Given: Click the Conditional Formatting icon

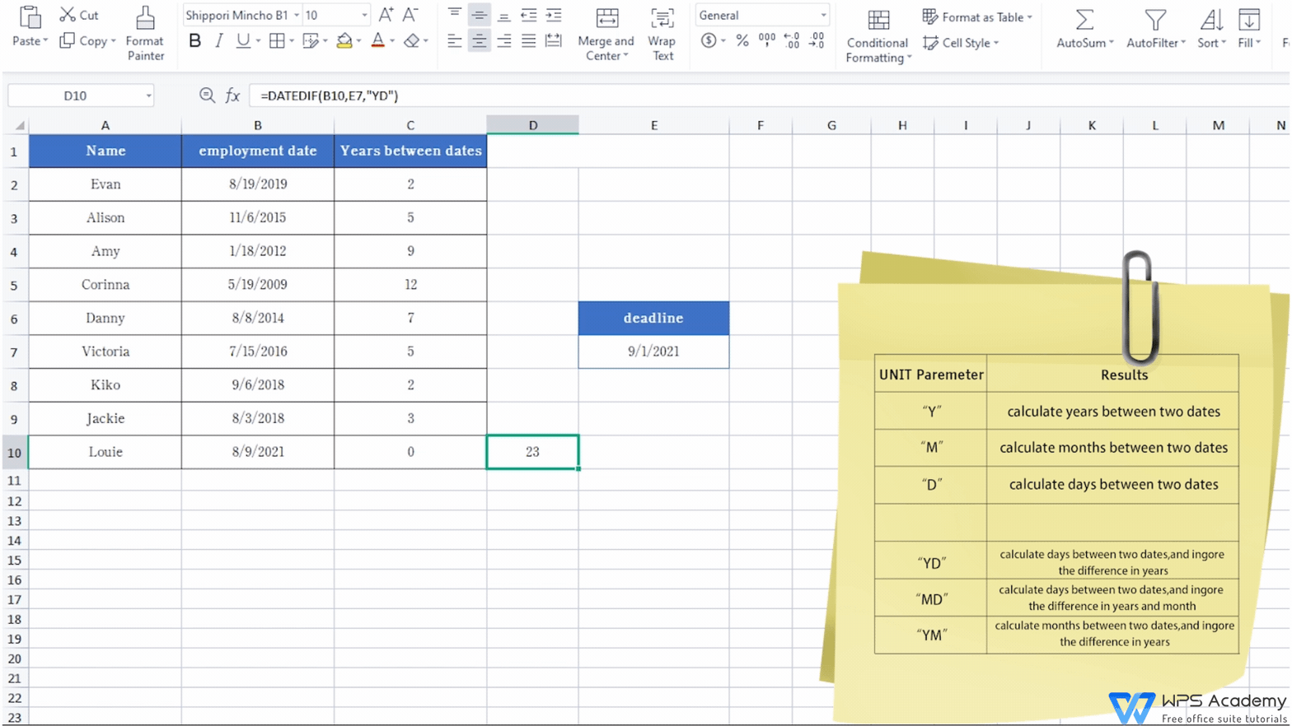Looking at the screenshot, I should pyautogui.click(x=878, y=20).
